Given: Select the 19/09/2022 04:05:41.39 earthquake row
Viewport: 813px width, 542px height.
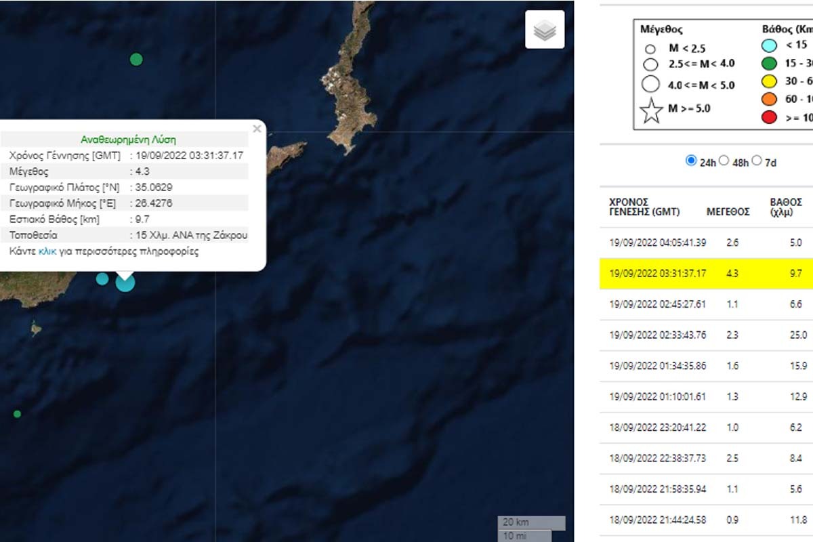Looking at the screenshot, I should 706,243.
